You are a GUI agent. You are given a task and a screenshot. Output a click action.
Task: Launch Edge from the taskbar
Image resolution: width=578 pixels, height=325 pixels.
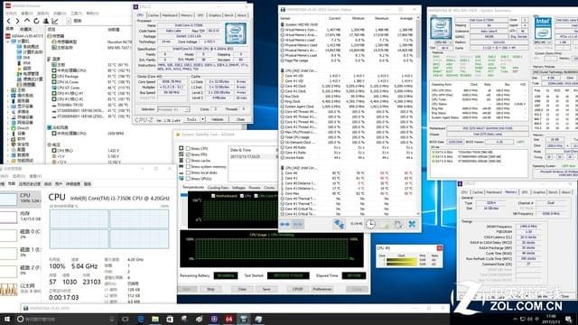[x=141, y=319]
